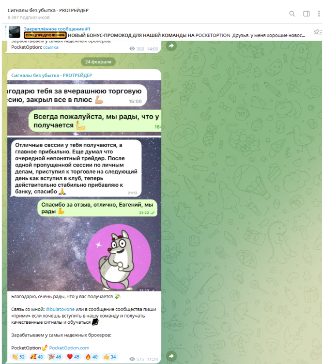Click the share arrow beside the top post
This screenshot has width=322, height=364.
171,45
